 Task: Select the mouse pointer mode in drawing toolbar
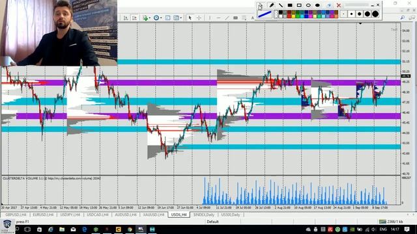coord(261,5)
